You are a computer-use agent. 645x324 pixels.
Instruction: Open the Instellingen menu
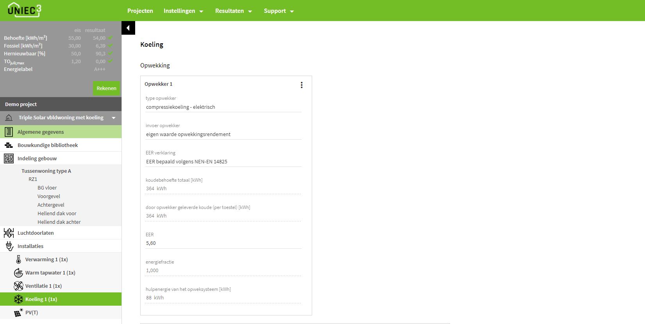tap(183, 11)
